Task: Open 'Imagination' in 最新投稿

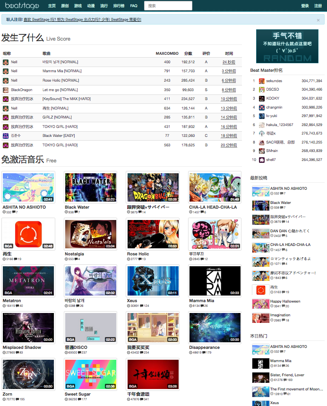Action: (x=280, y=315)
